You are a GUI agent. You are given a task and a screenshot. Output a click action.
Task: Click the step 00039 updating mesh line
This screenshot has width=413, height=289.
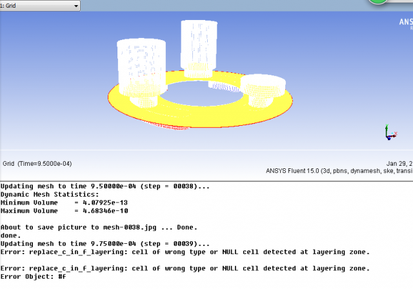tap(105, 243)
